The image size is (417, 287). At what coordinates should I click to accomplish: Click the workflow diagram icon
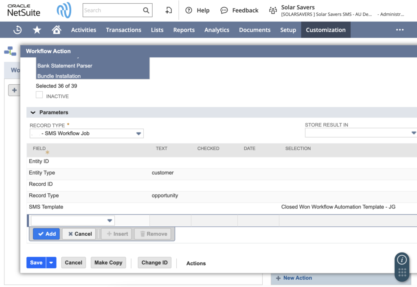(x=10, y=51)
